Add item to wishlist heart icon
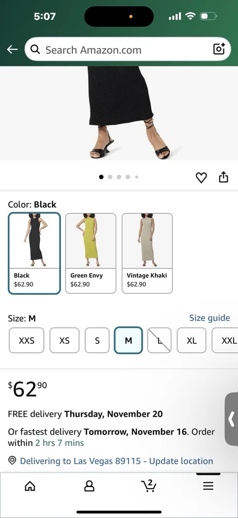The height and width of the screenshot is (518, 238). (201, 177)
